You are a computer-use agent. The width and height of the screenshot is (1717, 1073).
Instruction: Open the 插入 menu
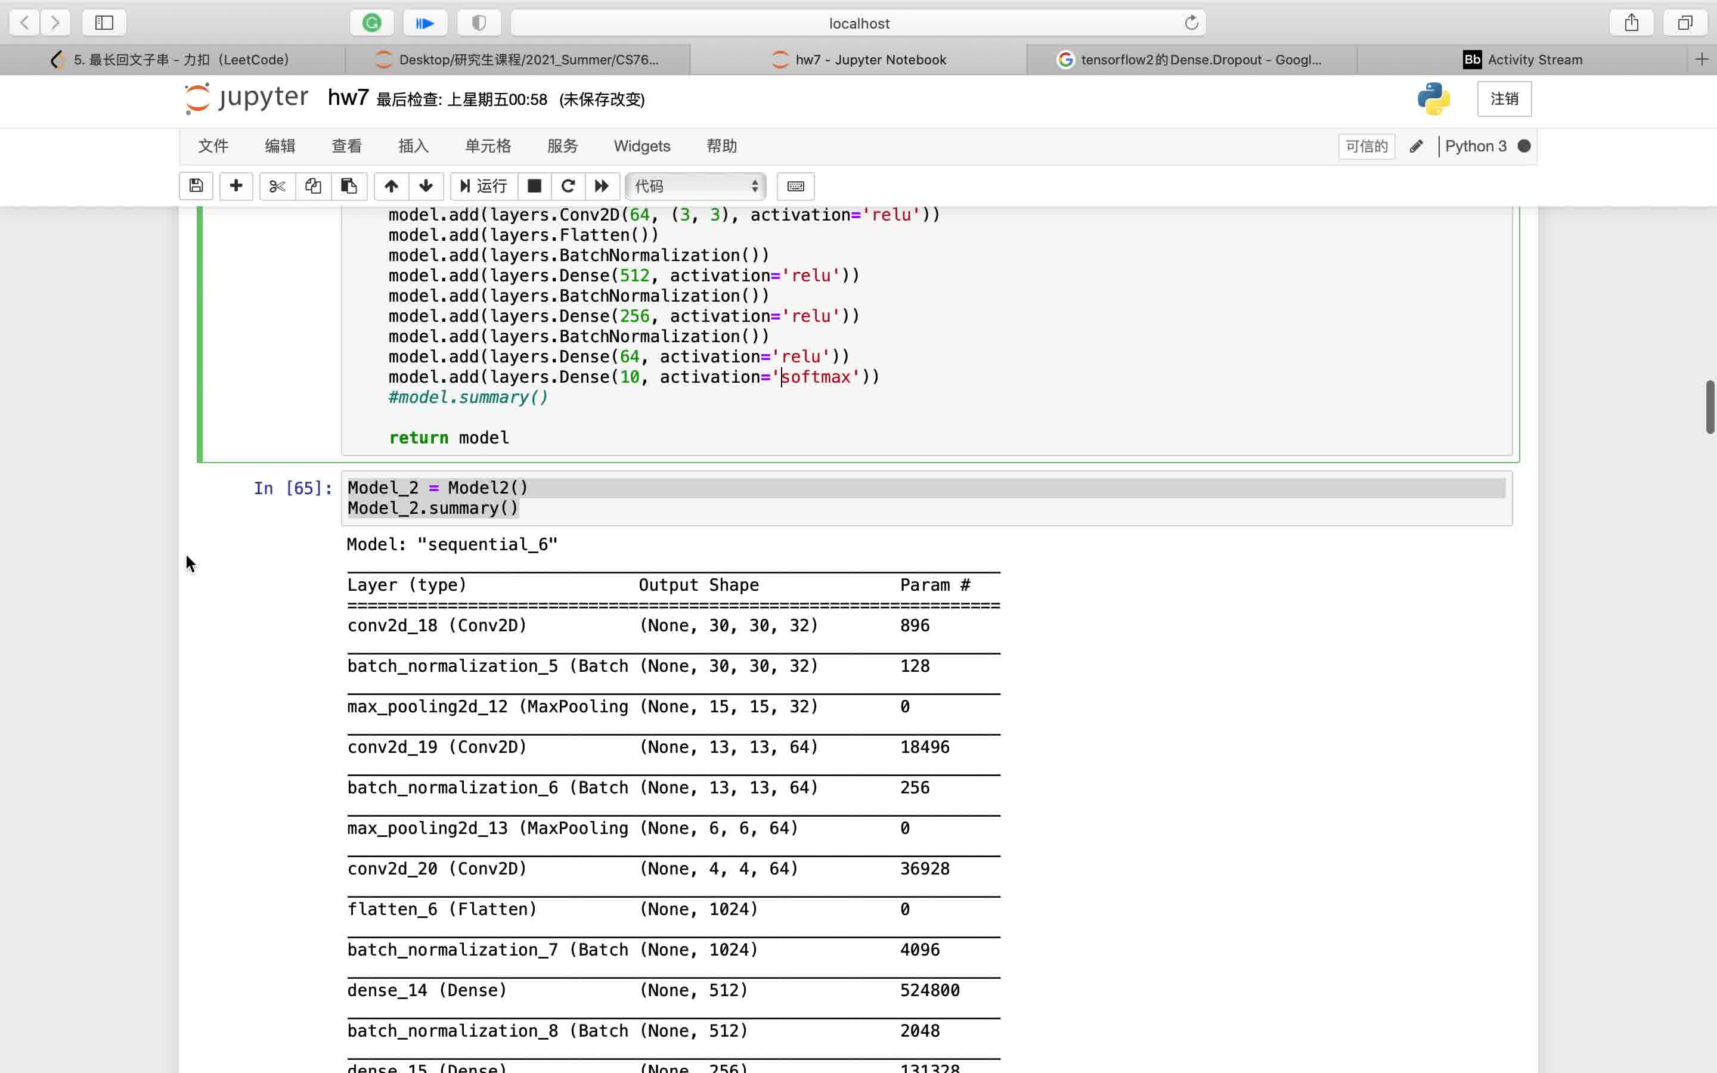[x=413, y=146]
